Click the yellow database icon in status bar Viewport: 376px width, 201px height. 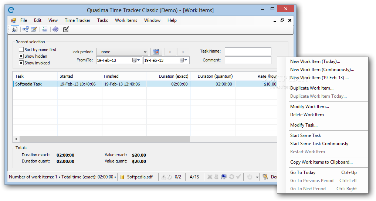[x=122, y=177]
